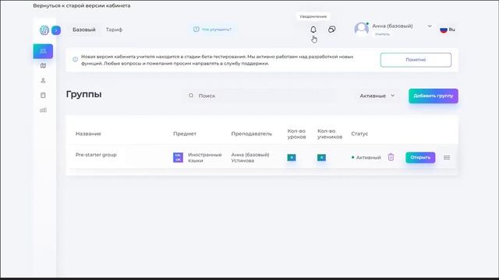The height and width of the screenshot is (280, 499).
Task: Click the info icon in beta banner
Action: [75, 59]
